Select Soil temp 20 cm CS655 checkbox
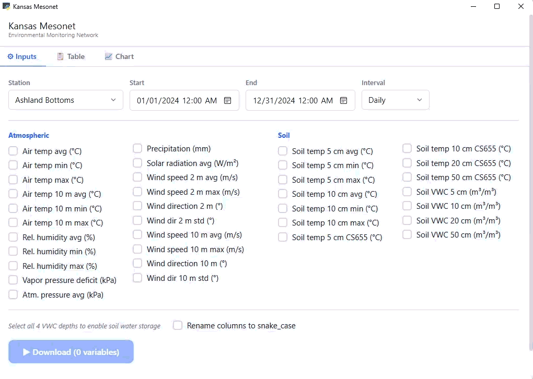Viewport: 533px width, 379px height. [x=407, y=163]
